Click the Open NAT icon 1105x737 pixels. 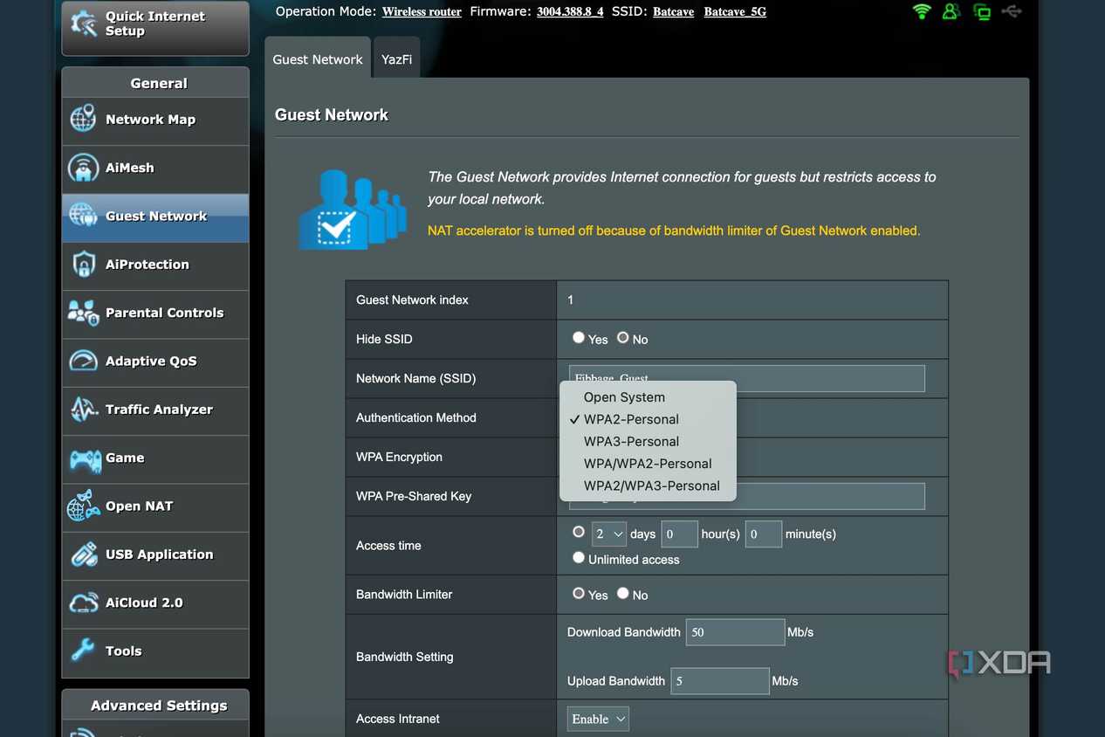click(83, 506)
